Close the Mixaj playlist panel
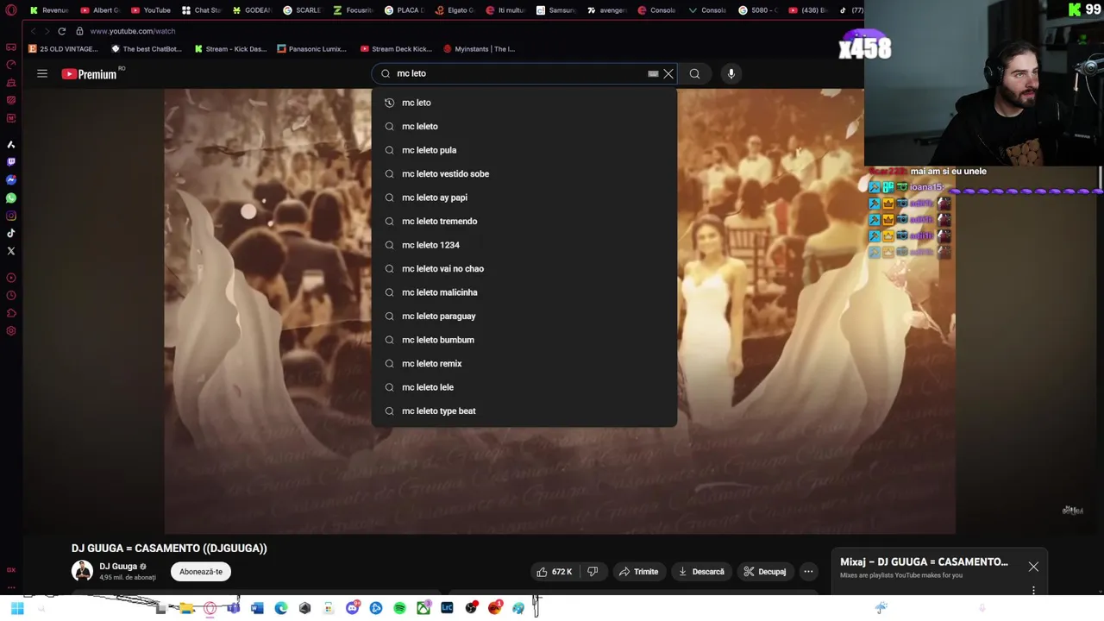 click(x=1033, y=567)
